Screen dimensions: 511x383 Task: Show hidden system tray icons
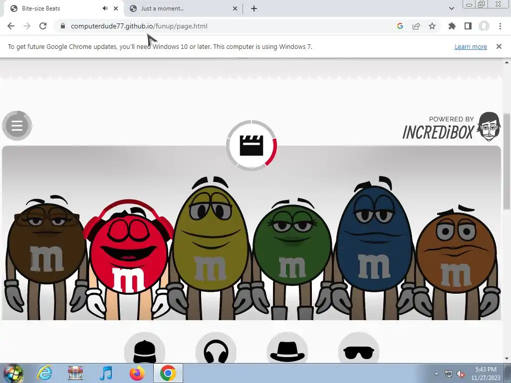click(x=436, y=374)
